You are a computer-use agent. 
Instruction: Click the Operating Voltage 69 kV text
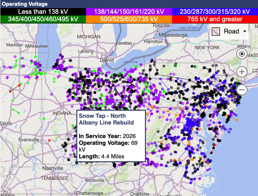(108, 146)
